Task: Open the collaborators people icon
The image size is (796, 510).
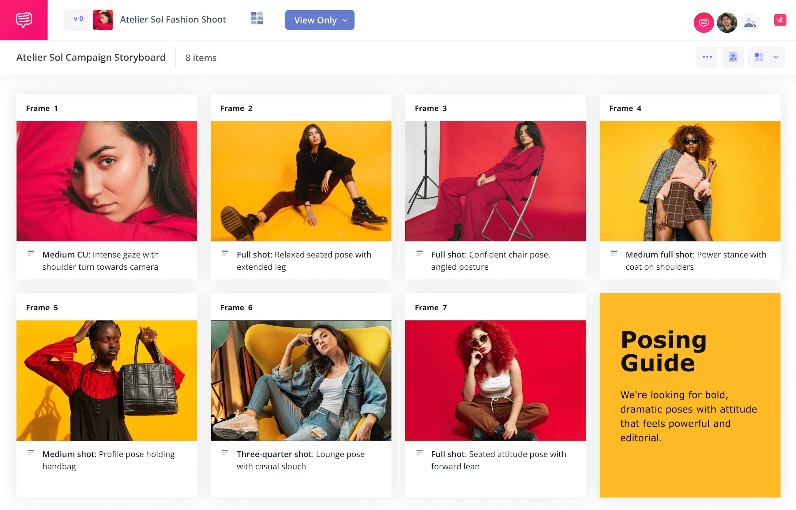Action: click(x=750, y=23)
